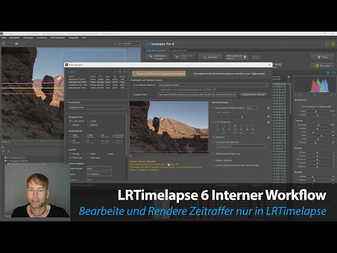Viewport: 337px width, 253px height.
Task: Click the green Neu laden reload icon
Action: coord(317,66)
